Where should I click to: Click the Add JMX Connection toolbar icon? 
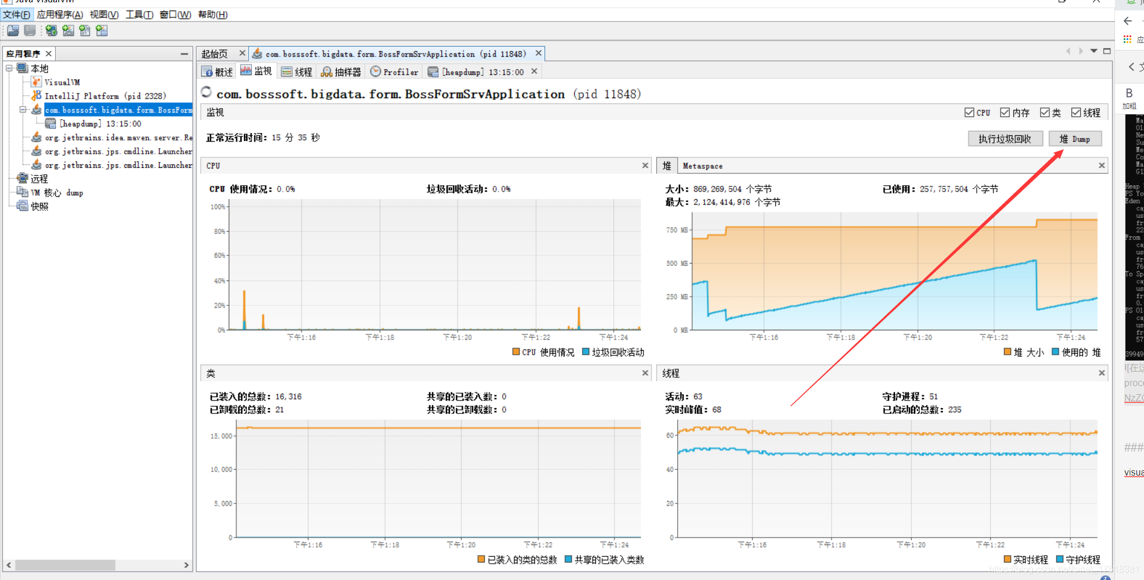[68, 30]
